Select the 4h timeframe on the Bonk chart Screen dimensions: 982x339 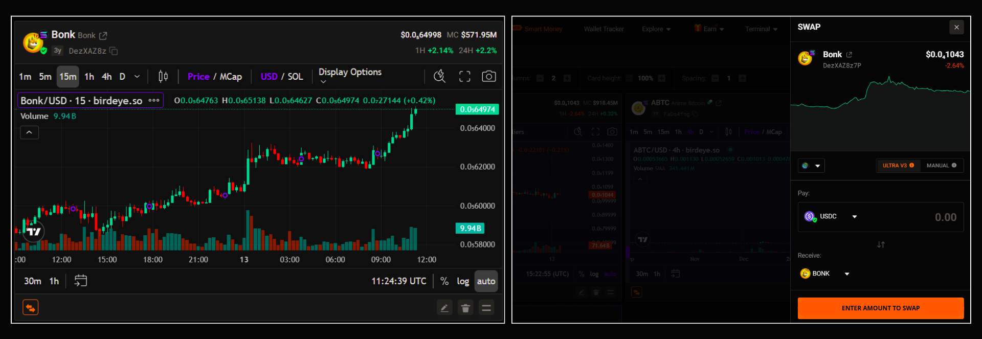[x=107, y=77]
